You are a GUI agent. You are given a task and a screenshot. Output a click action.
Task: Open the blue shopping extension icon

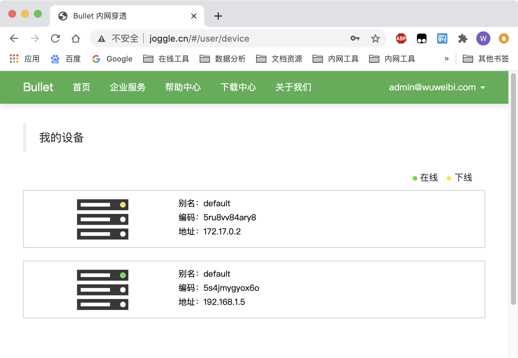click(x=442, y=38)
